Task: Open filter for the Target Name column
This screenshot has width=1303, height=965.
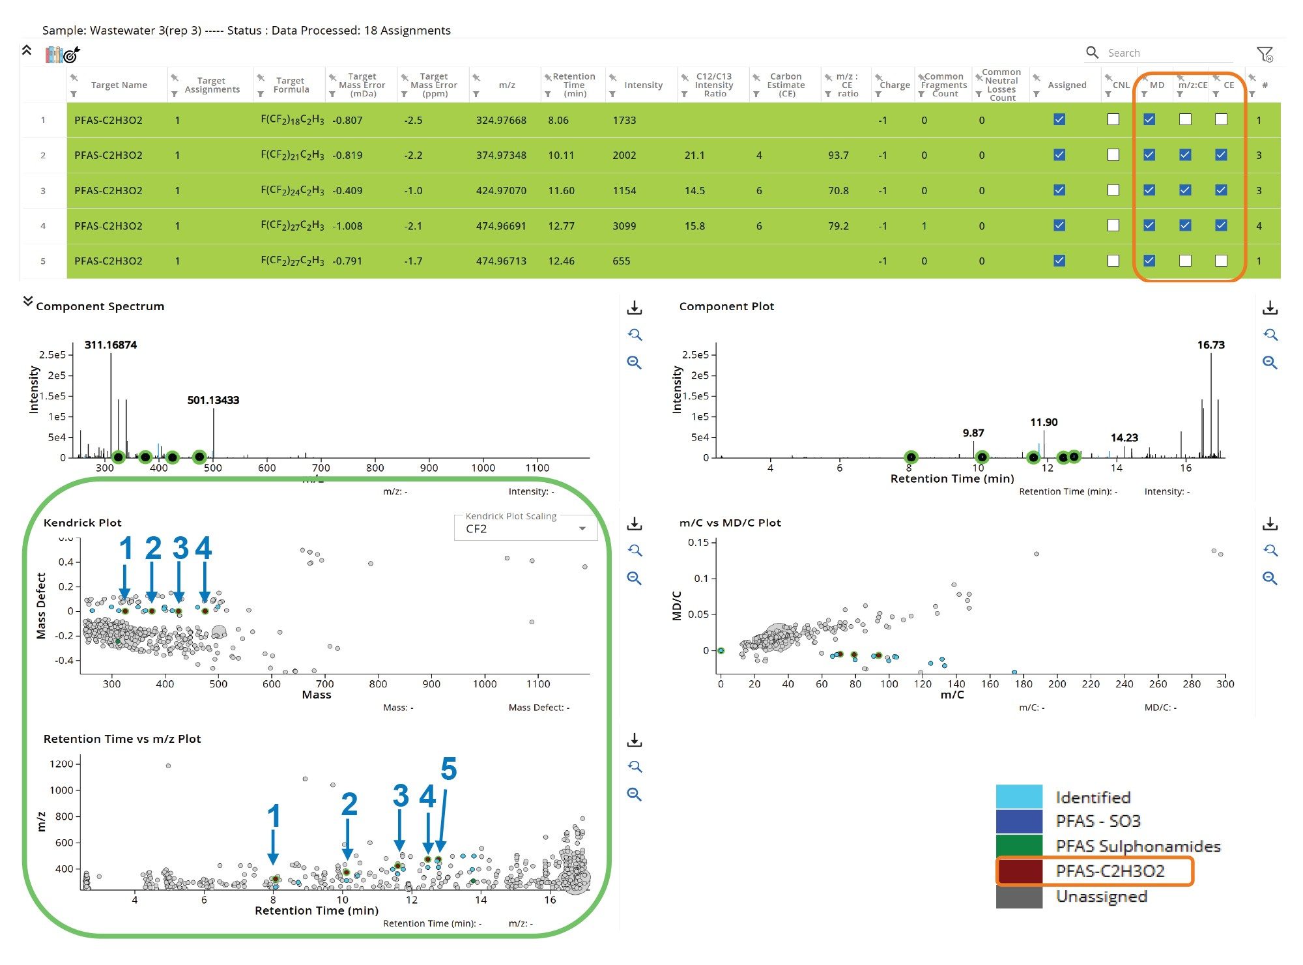Action: (74, 94)
